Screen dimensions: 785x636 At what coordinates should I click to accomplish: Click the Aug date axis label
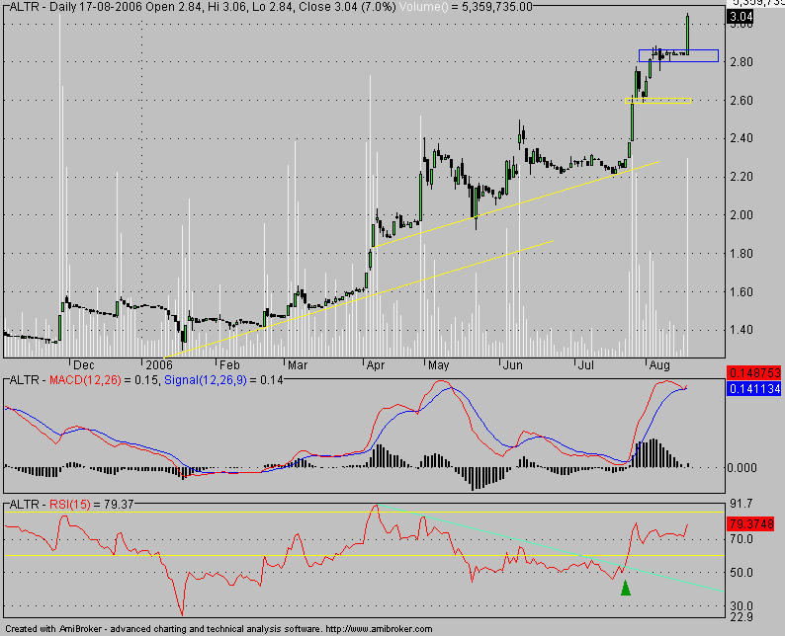(659, 365)
